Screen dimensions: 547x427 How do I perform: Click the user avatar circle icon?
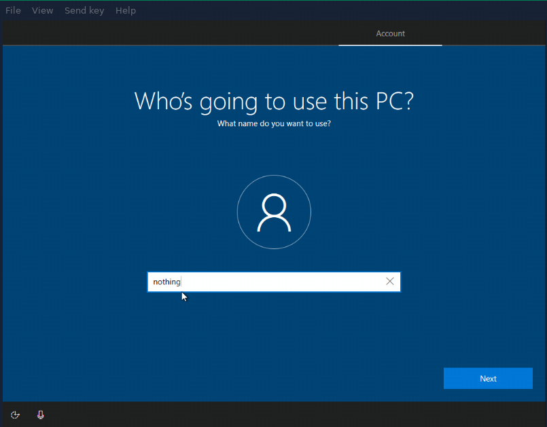coord(274,212)
